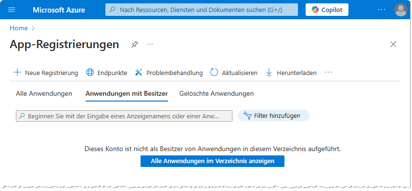Open top bar more options ellipsis
Screen dimensions: 412x191
click(x=381, y=10)
